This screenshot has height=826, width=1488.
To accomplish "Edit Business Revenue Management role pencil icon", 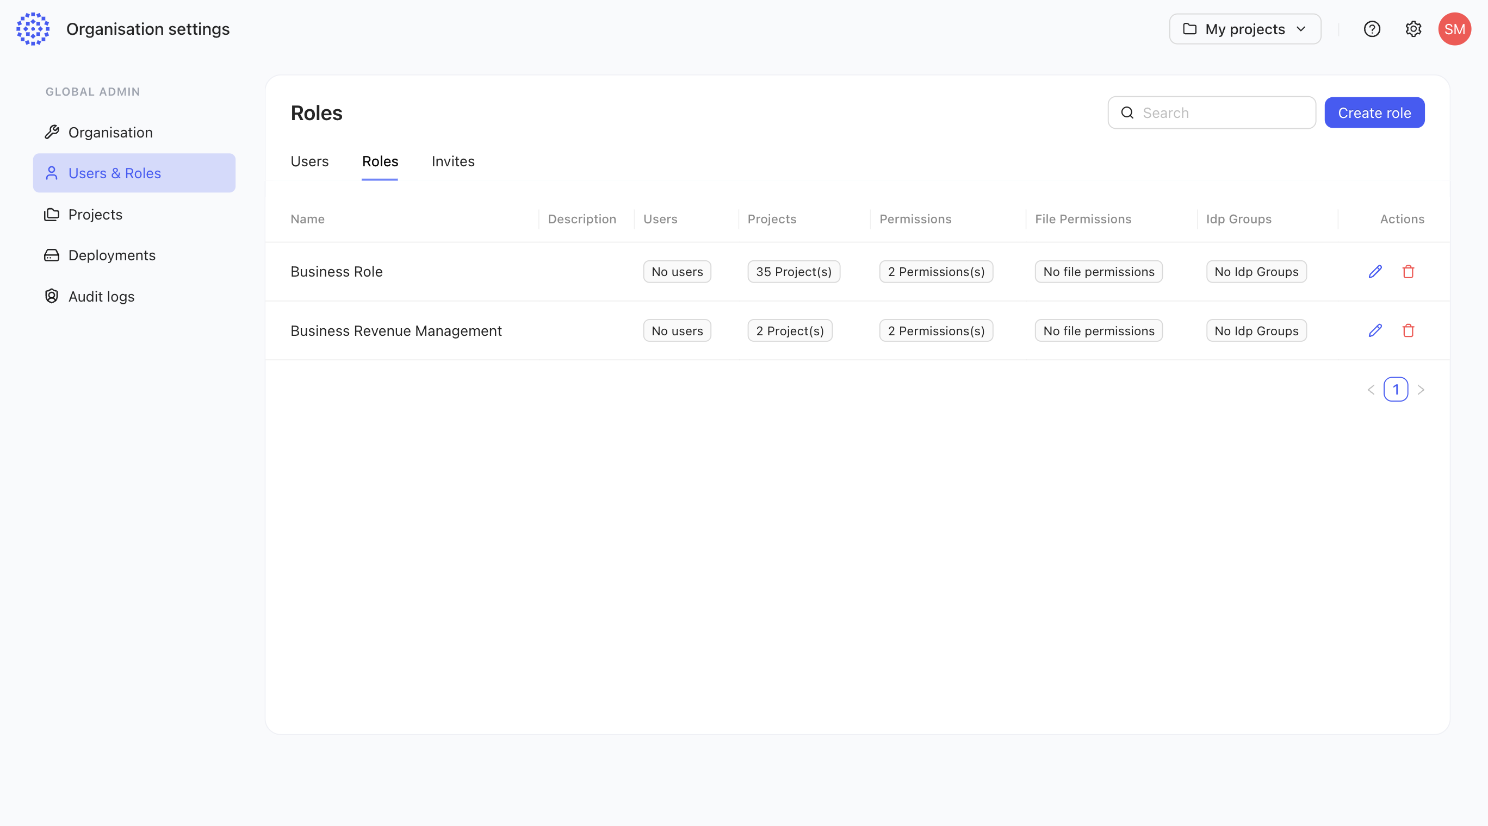I will pos(1375,331).
